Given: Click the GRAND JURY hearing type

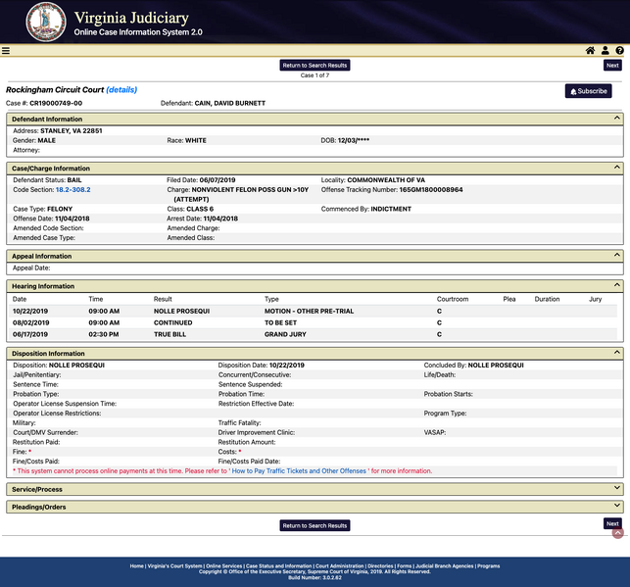Looking at the screenshot, I should (x=285, y=334).
